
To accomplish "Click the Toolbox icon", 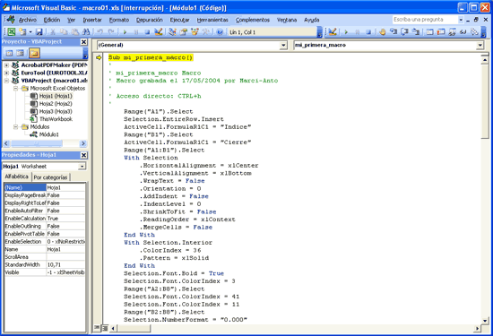I will pyautogui.click(x=206, y=31).
